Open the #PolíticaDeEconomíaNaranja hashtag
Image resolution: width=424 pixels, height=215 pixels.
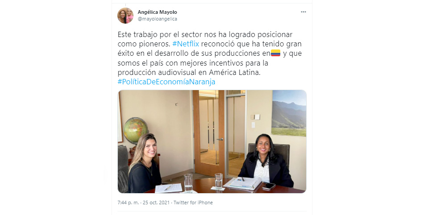pyautogui.click(x=166, y=82)
